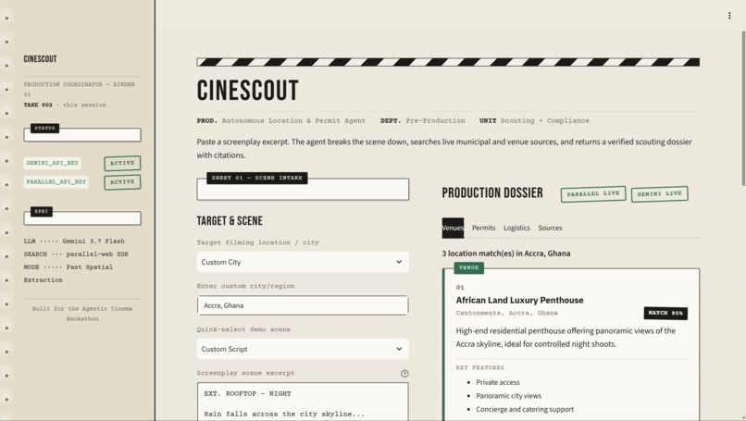Click the 'Private access' feature item

498,382
